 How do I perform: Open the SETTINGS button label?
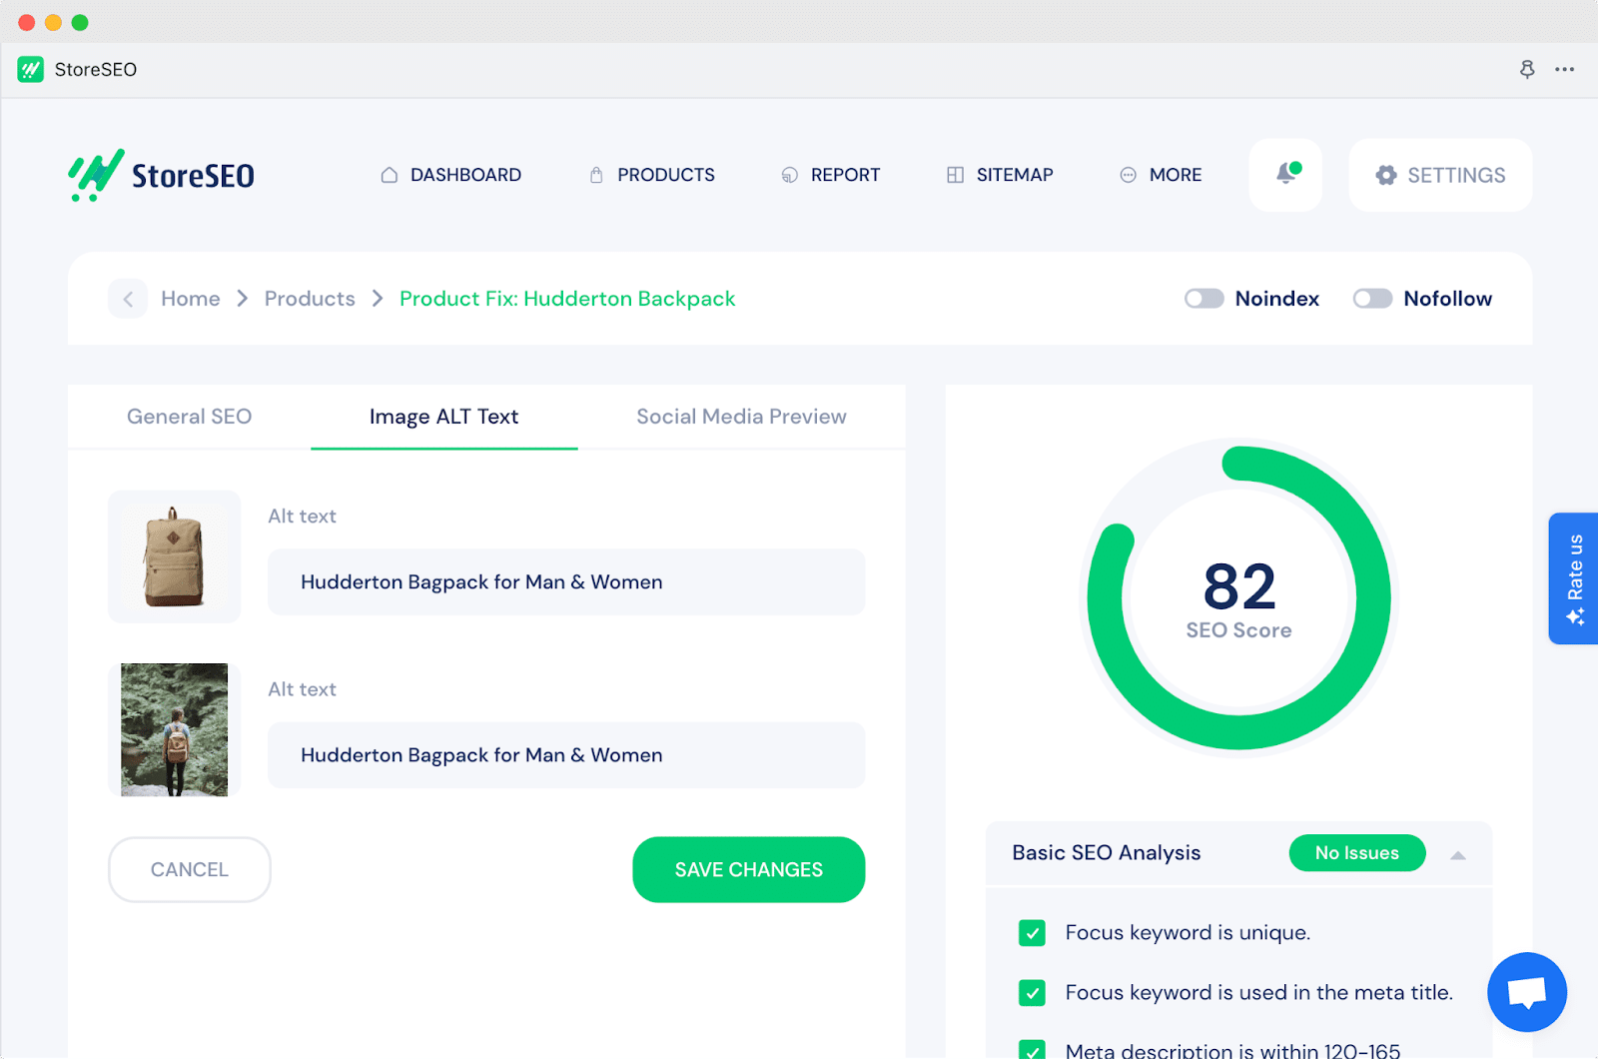tap(1456, 175)
